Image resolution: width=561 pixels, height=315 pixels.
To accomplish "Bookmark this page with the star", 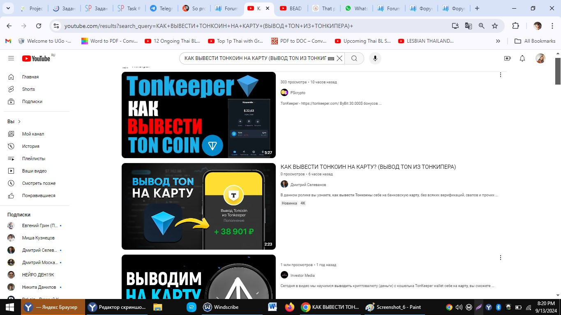I will tap(495, 26).
